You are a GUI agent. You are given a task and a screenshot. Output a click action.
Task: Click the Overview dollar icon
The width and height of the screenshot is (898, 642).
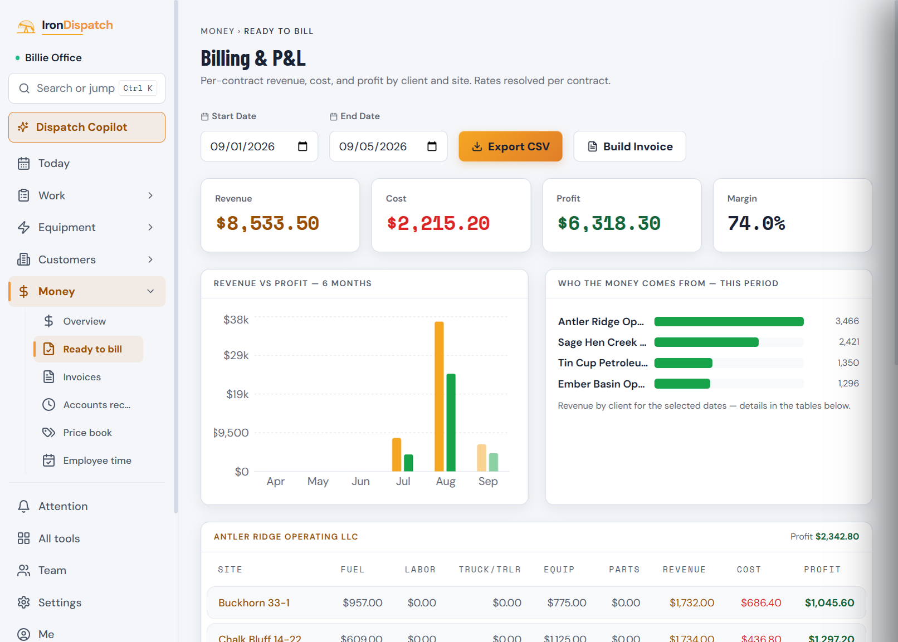49,321
